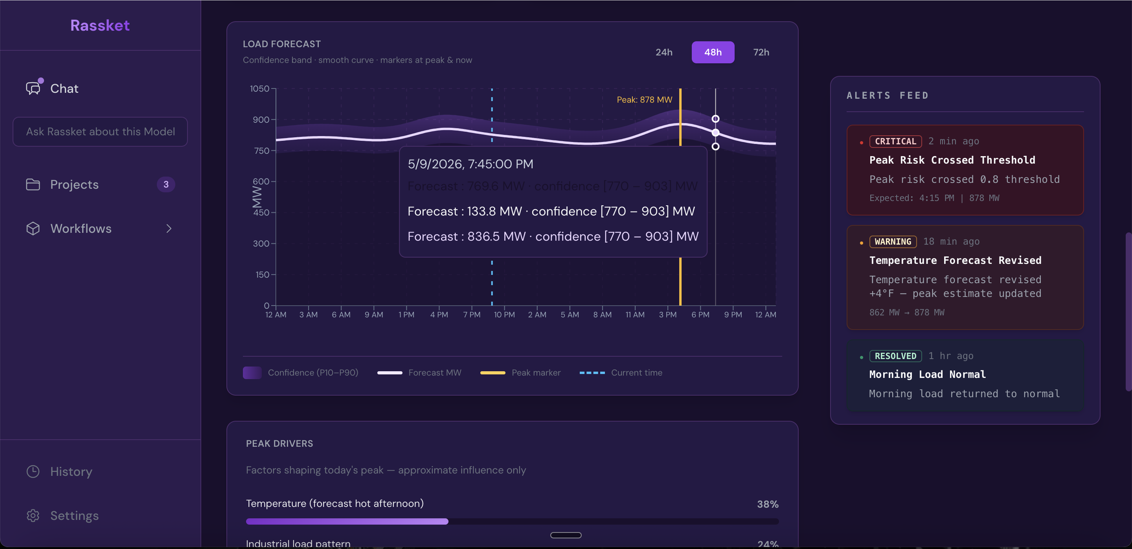Click the bottom pill drag handle

click(566, 535)
